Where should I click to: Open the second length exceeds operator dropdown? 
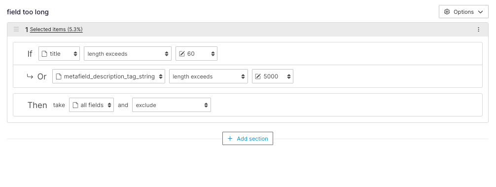[x=209, y=76]
